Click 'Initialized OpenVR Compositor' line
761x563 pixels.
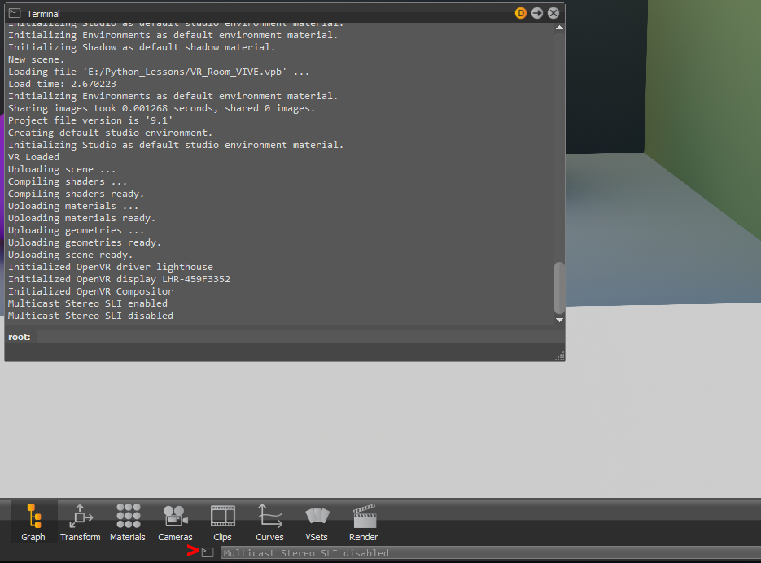click(x=90, y=291)
